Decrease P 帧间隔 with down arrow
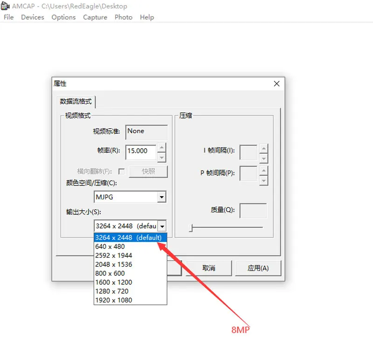The height and width of the screenshot is (364, 373). tap(263, 181)
